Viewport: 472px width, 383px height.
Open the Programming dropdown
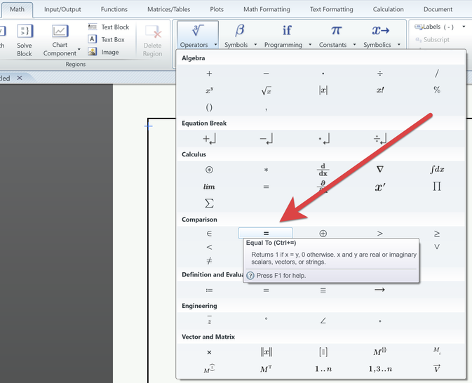287,35
